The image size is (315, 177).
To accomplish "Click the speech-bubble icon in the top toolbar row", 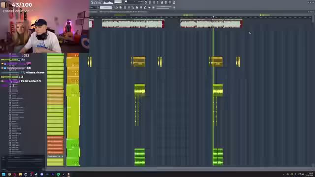I will [170, 2].
